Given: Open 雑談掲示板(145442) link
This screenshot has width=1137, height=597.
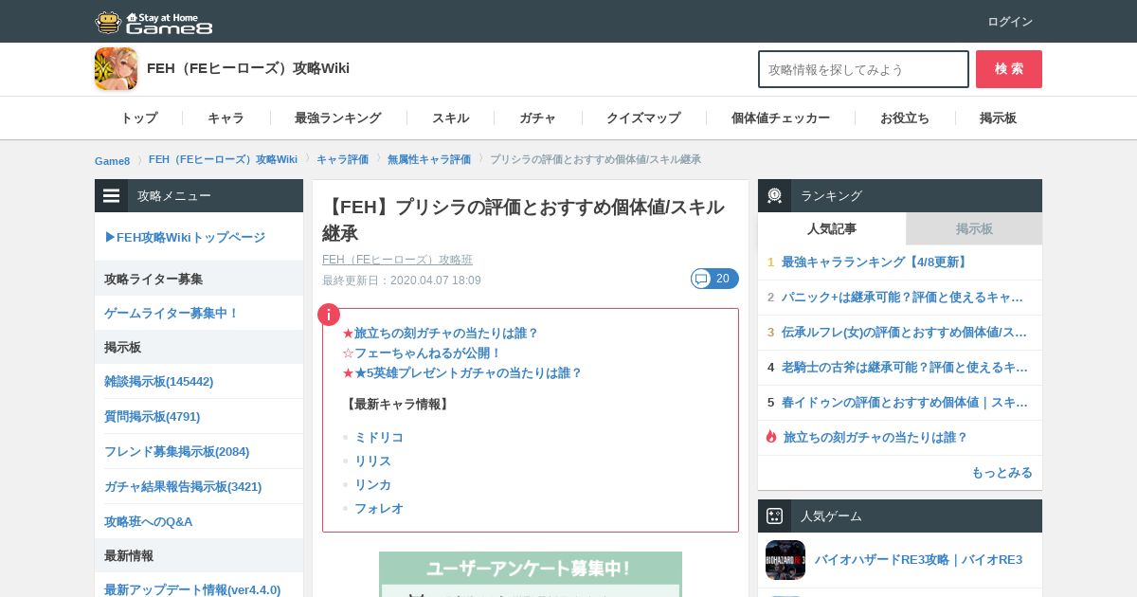Looking at the screenshot, I should pos(159,381).
